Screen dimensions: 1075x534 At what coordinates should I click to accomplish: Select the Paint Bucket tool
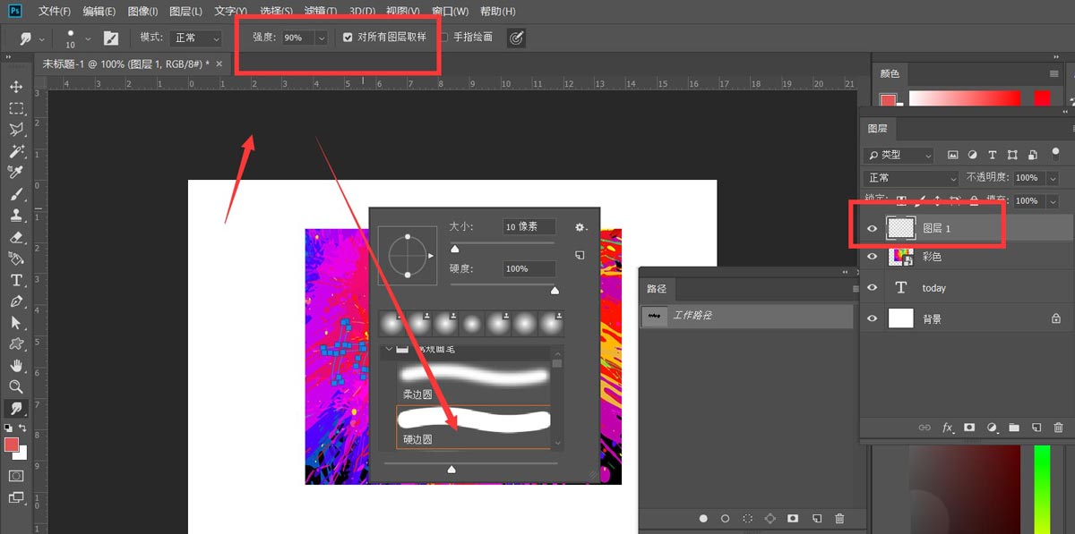16,259
